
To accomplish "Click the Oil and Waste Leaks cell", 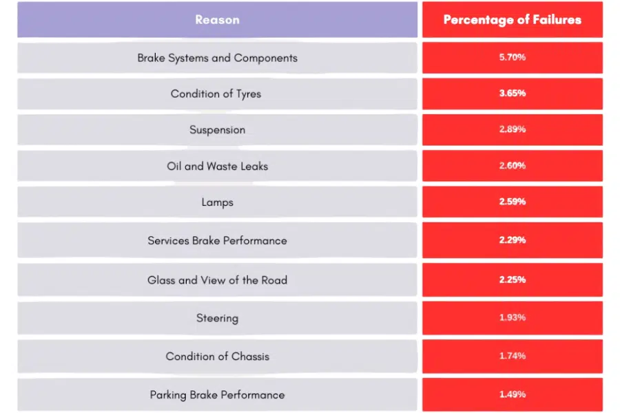I will coord(217,166).
